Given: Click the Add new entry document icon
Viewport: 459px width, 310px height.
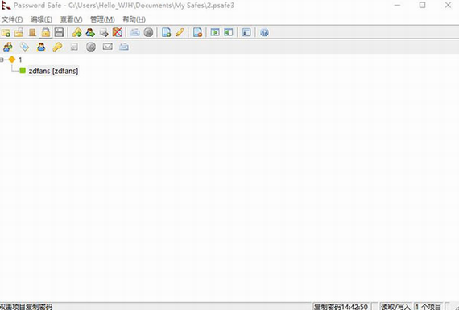Looking at the screenshot, I should click(166, 32).
